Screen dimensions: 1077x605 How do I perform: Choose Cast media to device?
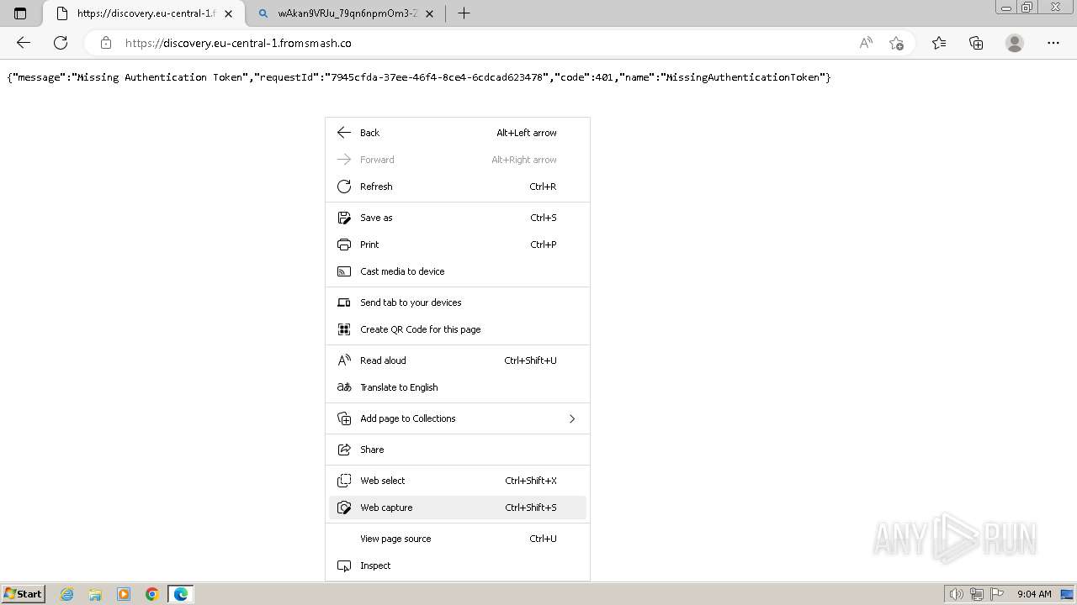tap(458, 271)
